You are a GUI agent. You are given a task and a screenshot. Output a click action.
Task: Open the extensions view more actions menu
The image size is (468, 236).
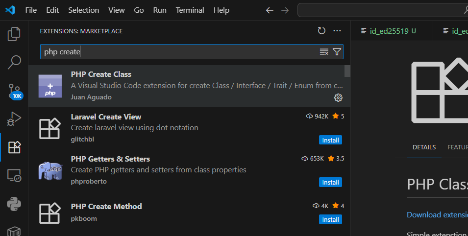pos(337,31)
